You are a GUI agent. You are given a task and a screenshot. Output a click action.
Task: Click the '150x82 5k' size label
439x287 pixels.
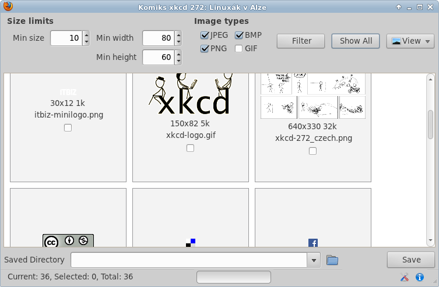190,123
